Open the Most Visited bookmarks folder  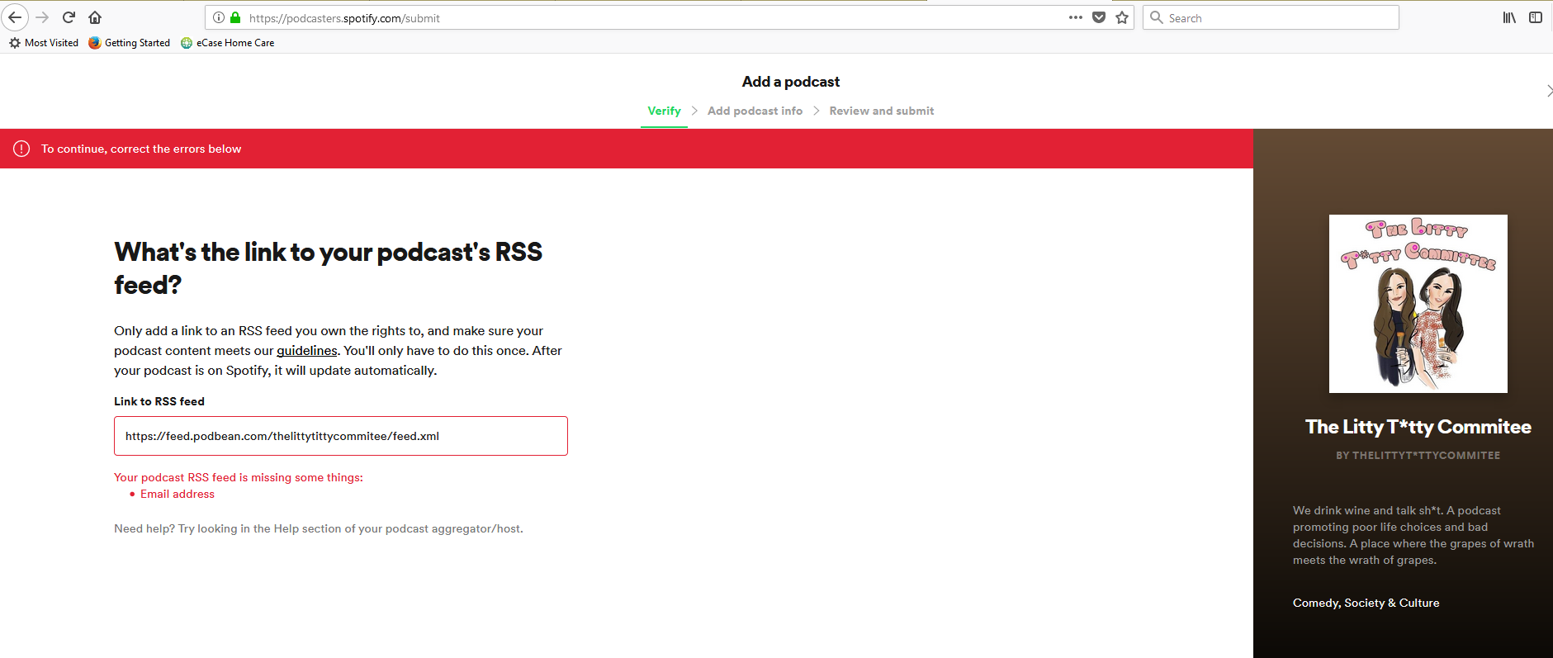click(44, 43)
